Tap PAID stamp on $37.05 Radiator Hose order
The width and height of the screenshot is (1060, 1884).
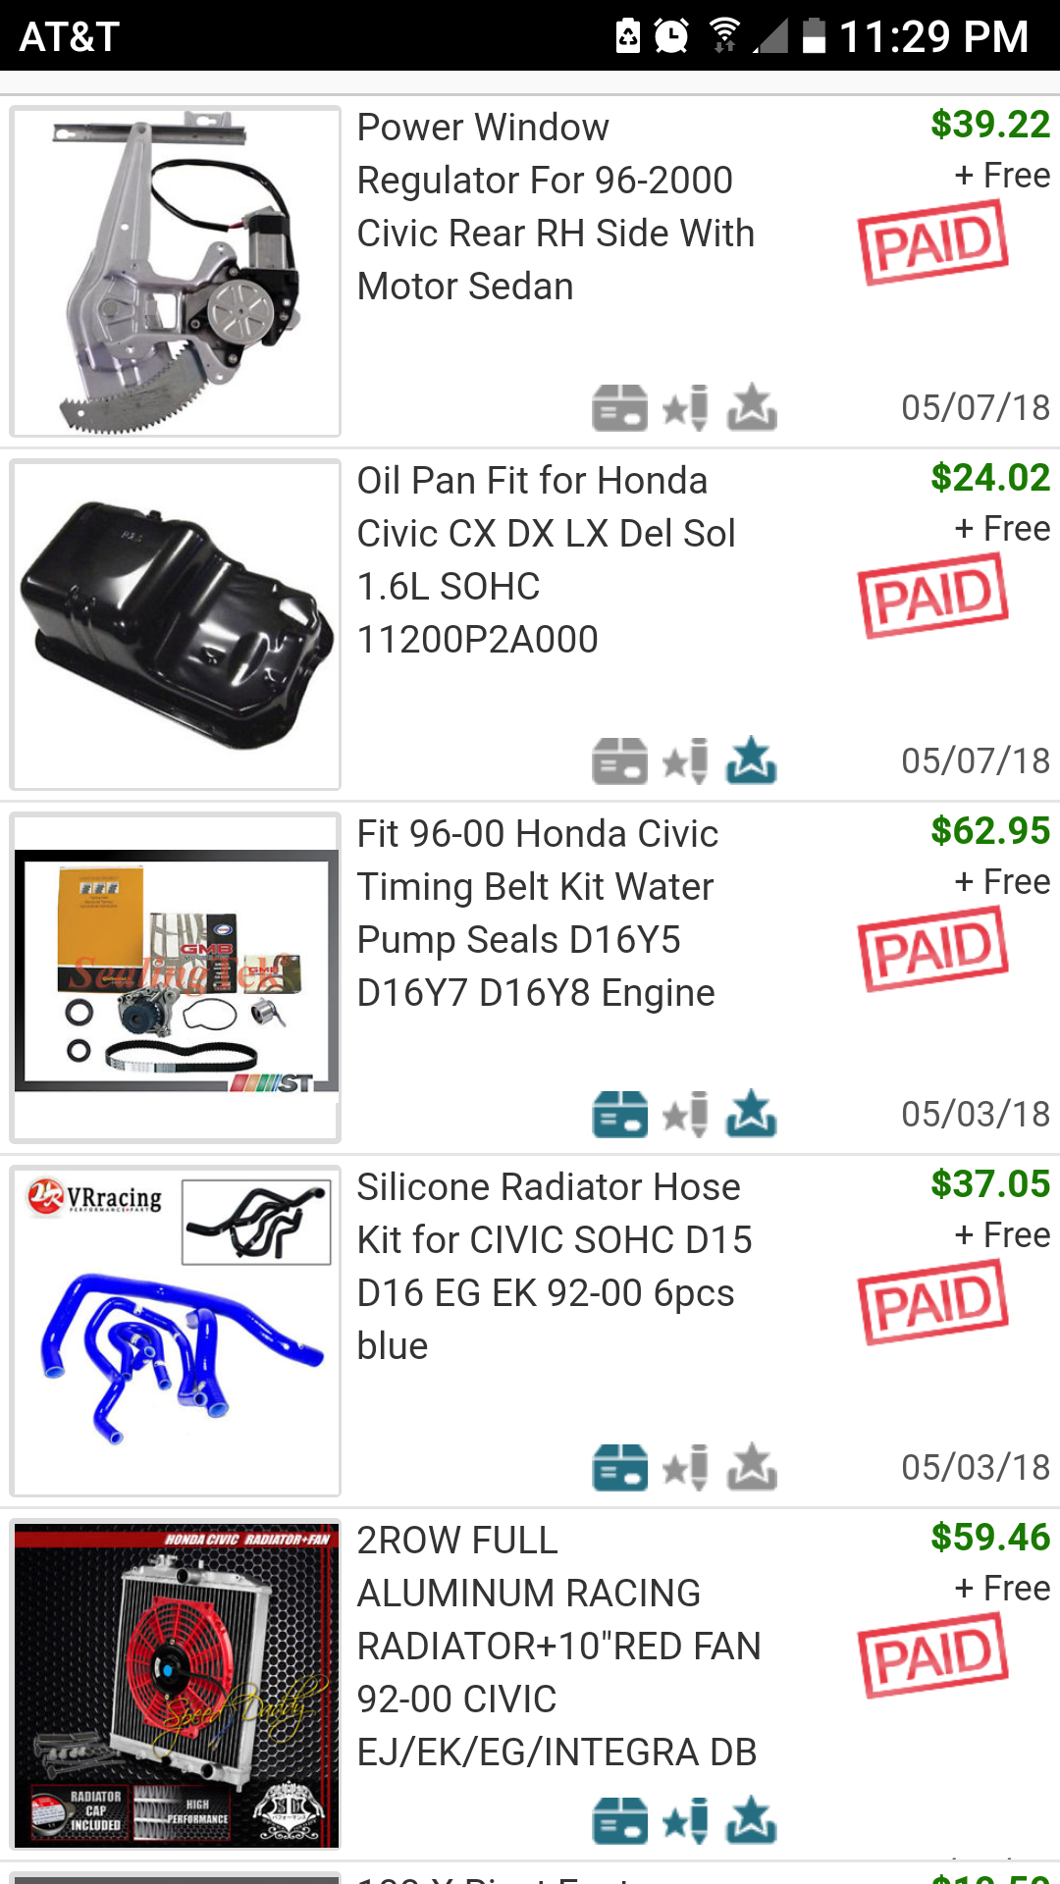click(x=933, y=1302)
